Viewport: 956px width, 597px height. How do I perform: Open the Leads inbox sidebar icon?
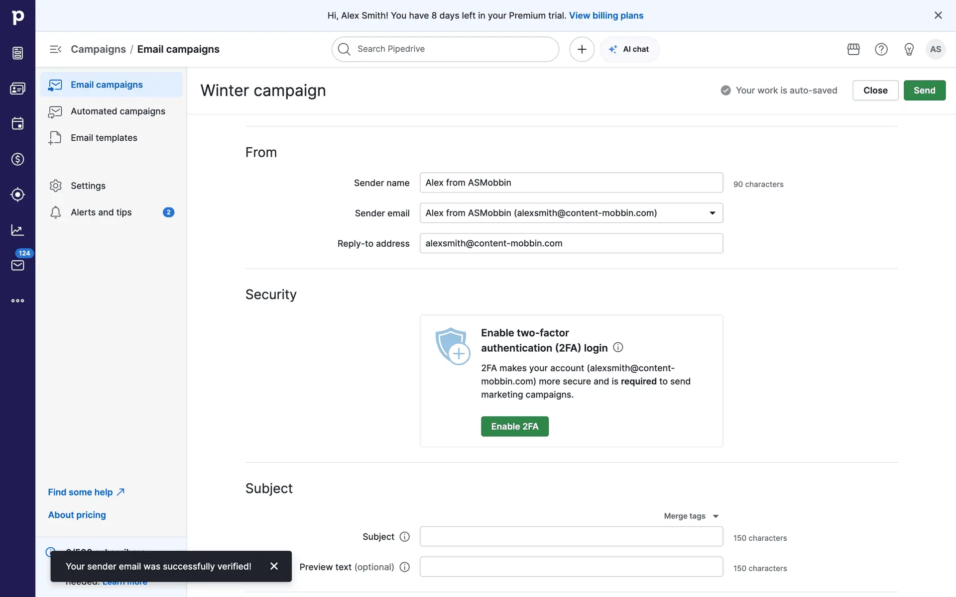click(17, 53)
